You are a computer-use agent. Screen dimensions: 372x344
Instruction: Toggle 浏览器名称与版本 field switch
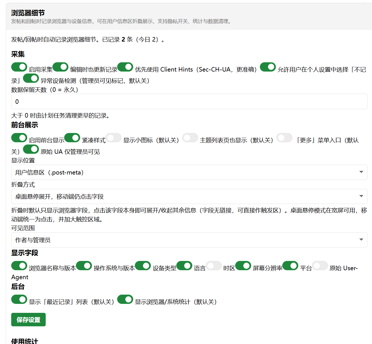point(19,266)
